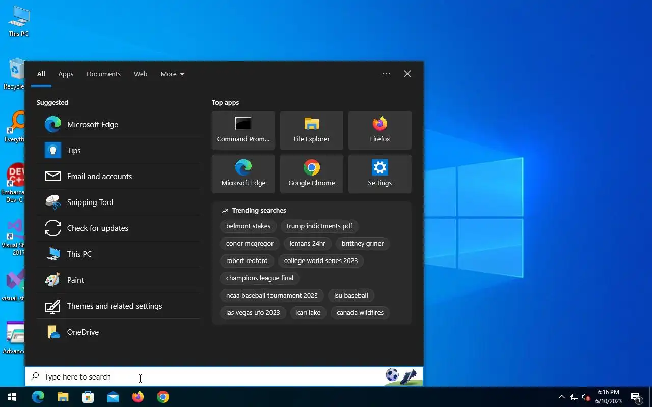Search trending topic brittney griner

click(x=363, y=243)
